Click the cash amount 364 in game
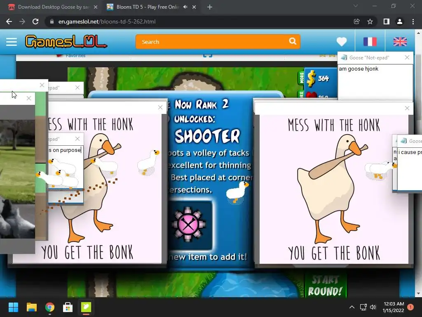This screenshot has width=422, height=317. coord(323,78)
